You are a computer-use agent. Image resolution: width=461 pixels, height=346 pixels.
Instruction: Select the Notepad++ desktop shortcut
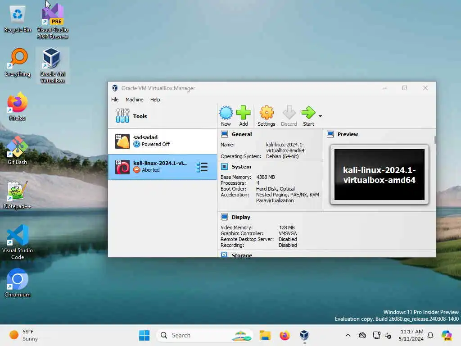(x=18, y=195)
